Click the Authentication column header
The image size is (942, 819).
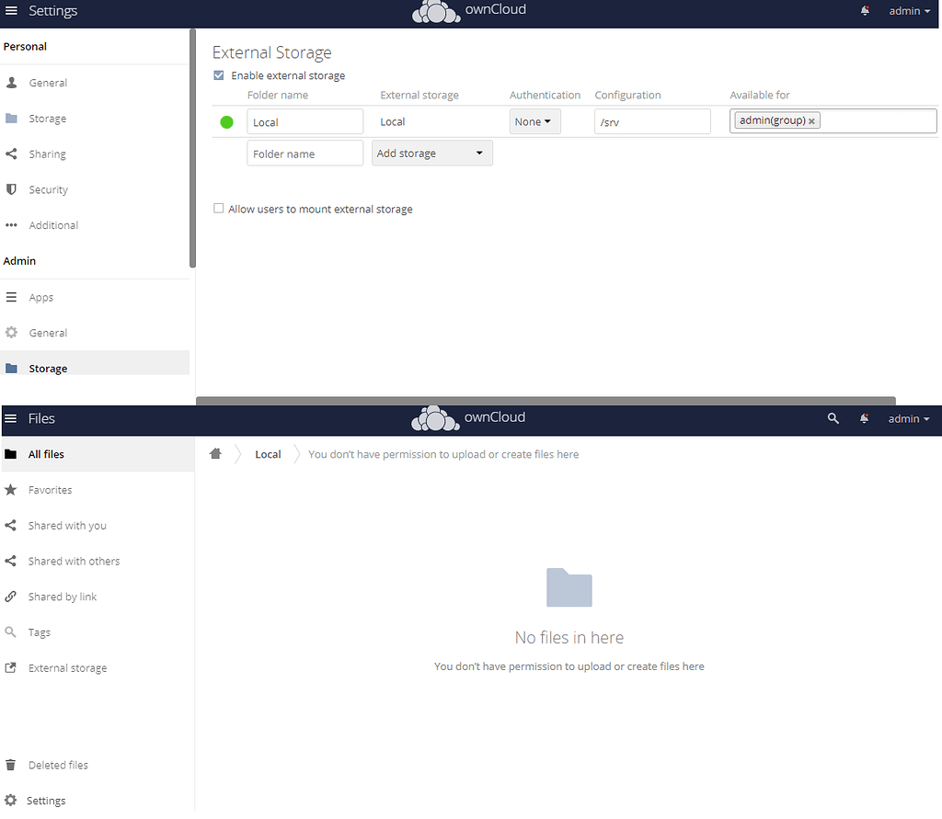point(545,95)
